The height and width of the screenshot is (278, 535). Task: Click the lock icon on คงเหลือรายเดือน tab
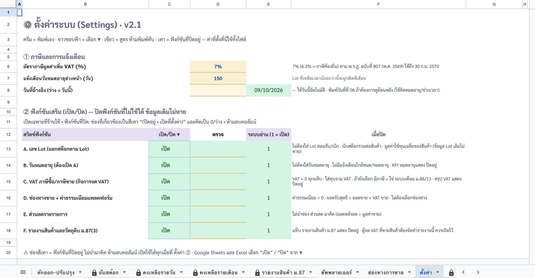click(x=195, y=273)
